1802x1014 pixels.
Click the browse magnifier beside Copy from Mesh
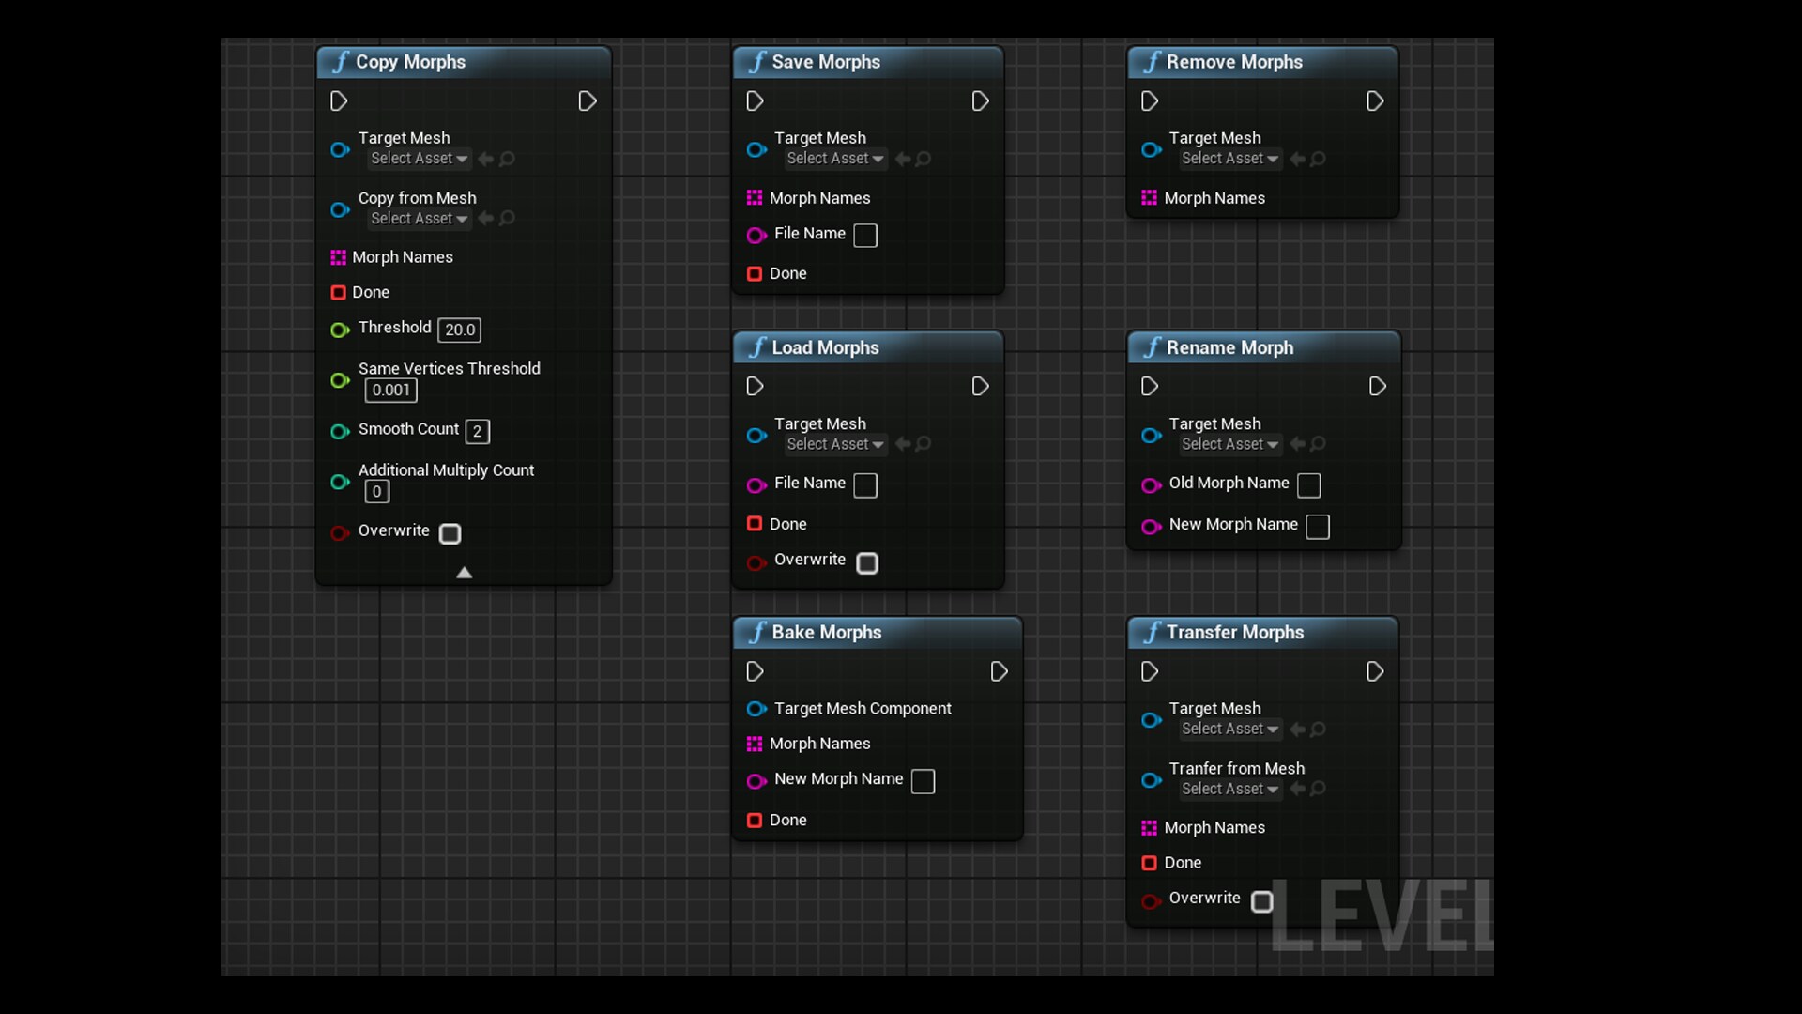507,219
